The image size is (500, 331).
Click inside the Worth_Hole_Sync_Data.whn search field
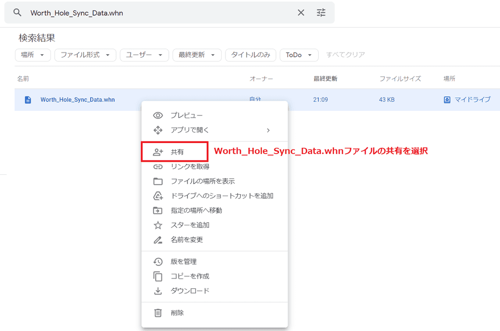[156, 13]
